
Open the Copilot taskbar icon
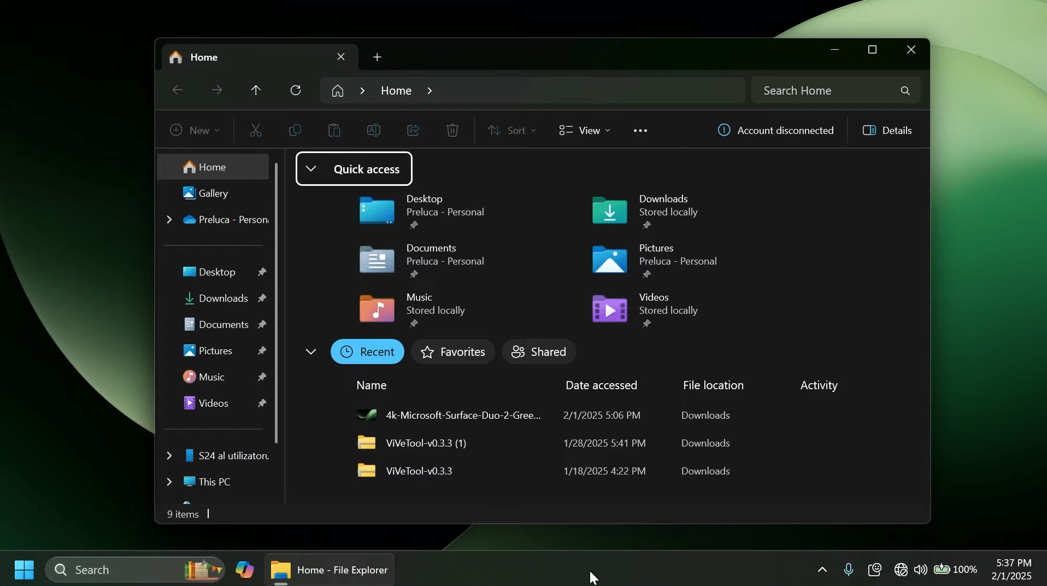tap(245, 570)
